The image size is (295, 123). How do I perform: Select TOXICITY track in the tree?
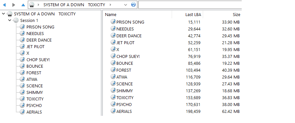click(x=35, y=99)
